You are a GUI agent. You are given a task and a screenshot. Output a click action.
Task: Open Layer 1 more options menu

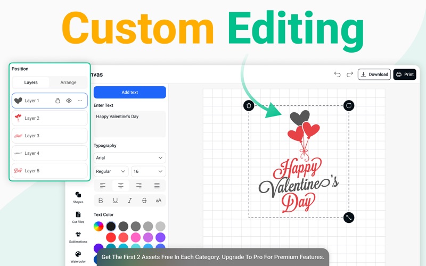pos(80,101)
